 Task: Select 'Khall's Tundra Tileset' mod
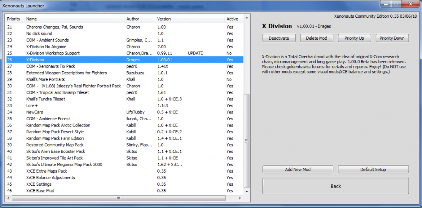(x=124, y=99)
